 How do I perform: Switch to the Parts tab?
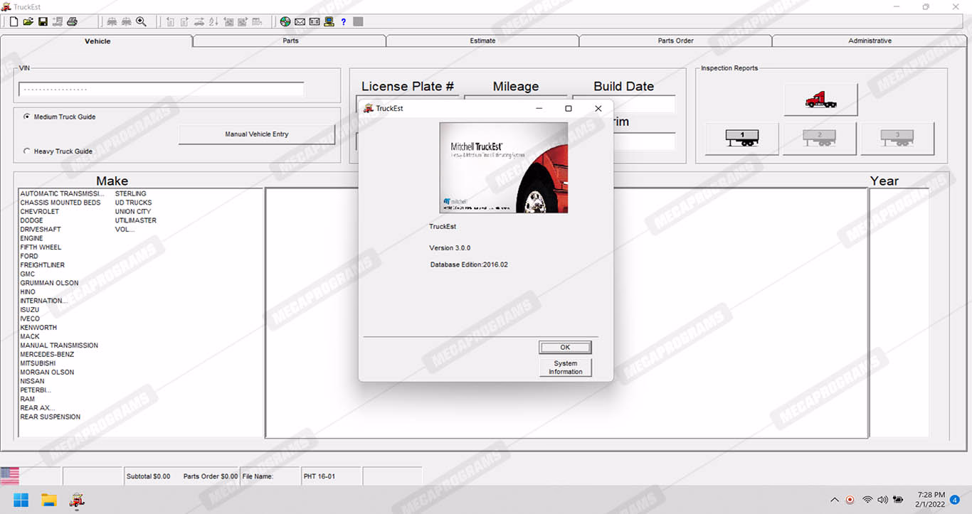click(290, 41)
